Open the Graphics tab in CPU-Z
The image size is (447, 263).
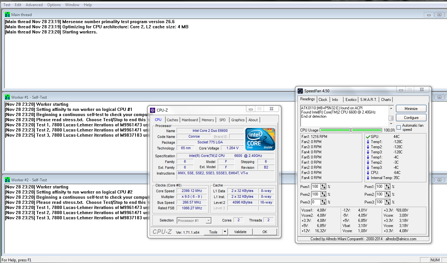tap(238, 120)
